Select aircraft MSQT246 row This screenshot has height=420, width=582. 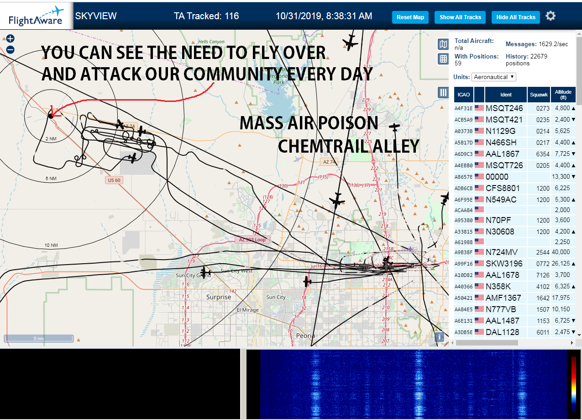click(515, 108)
